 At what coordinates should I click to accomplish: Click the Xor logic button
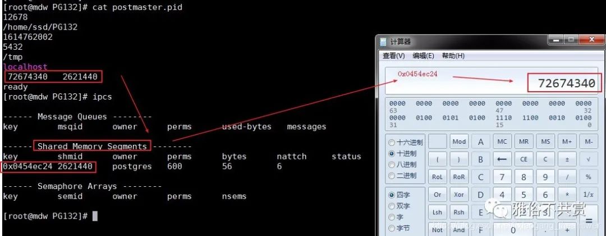(459, 195)
